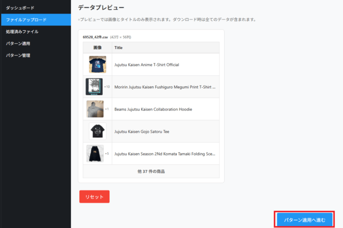Click the パターン適用へ進む button
Screen dimensions: 343x228
(304, 220)
